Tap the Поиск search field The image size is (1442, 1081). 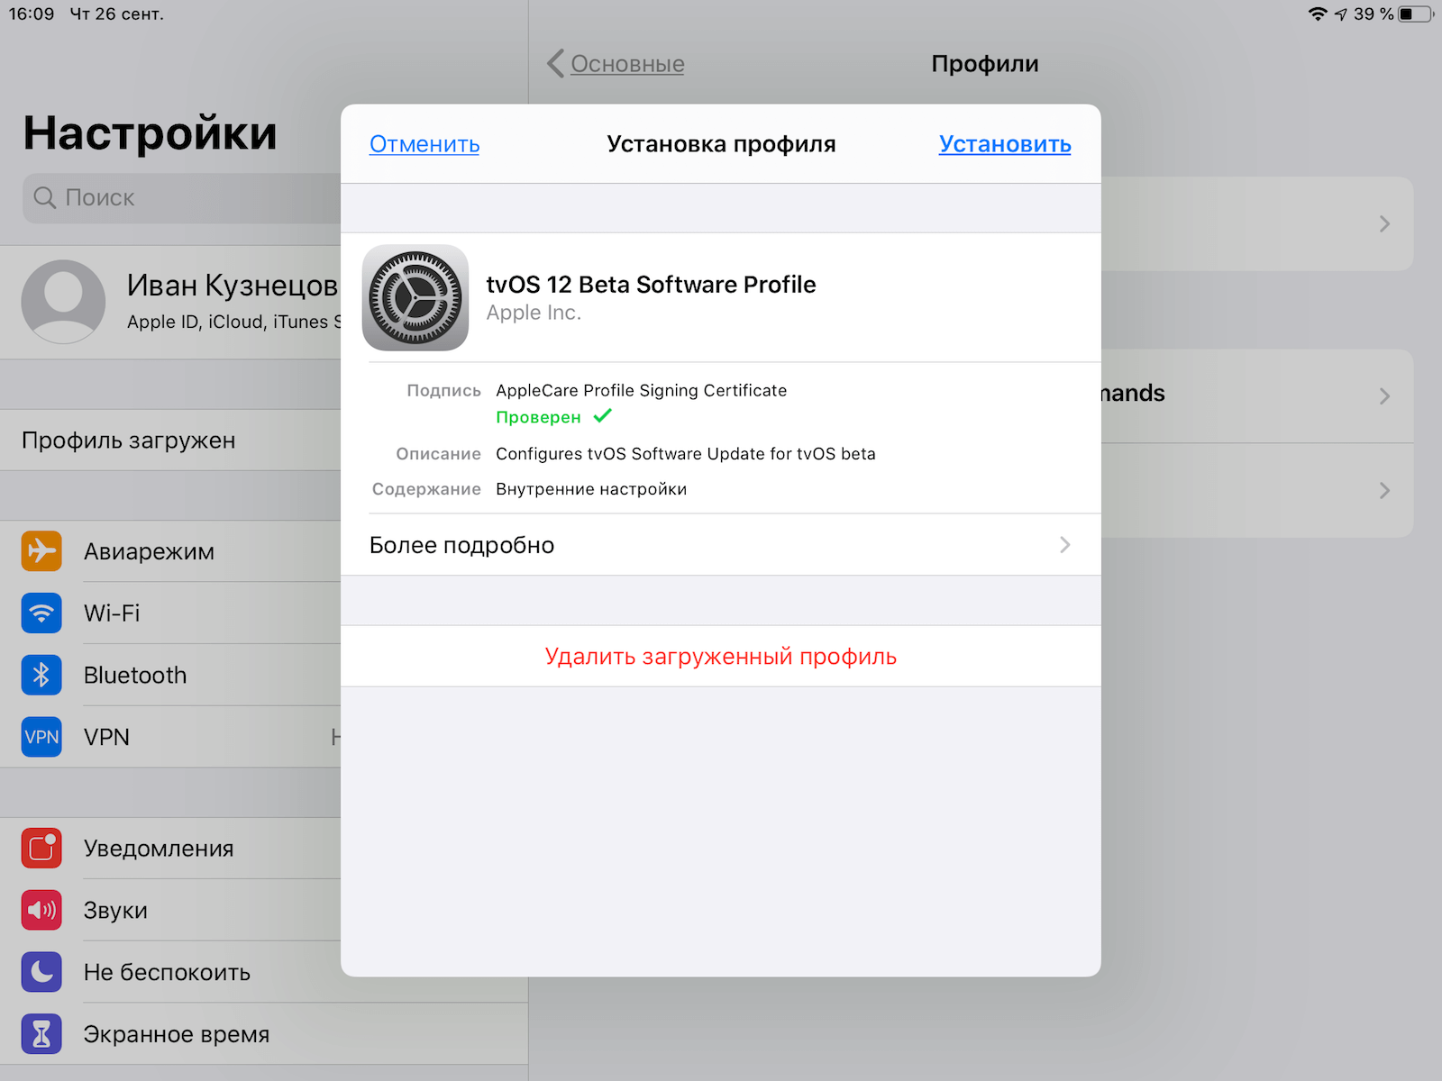pos(182,197)
